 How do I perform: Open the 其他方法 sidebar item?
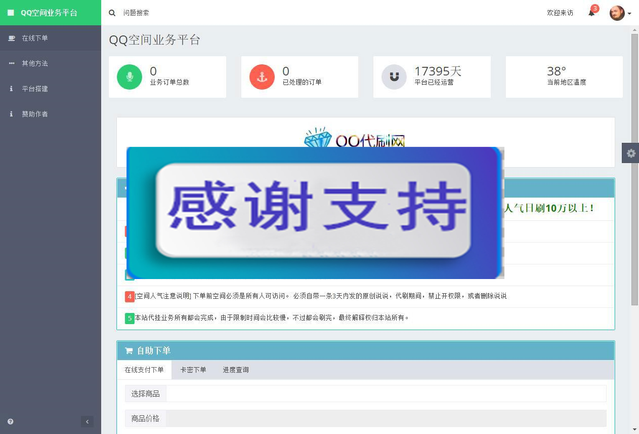pos(51,63)
